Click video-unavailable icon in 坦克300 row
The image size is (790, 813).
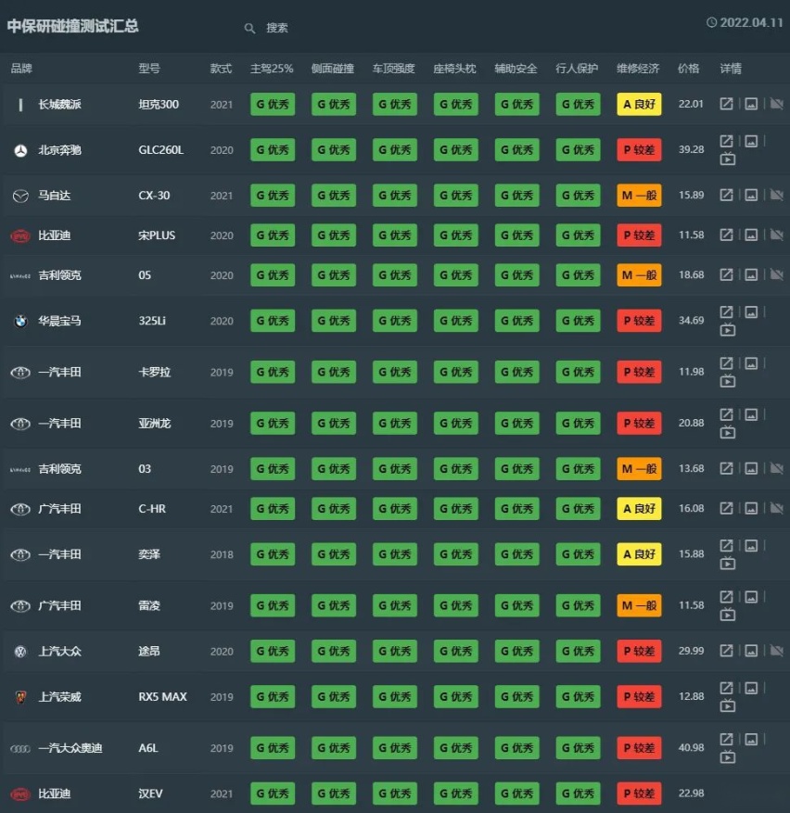pyautogui.click(x=776, y=104)
